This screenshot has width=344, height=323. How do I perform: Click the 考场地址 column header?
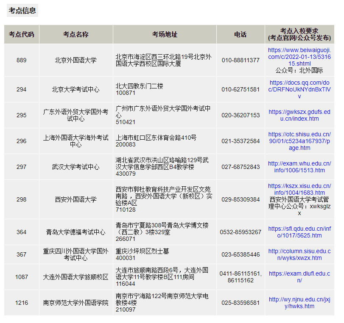(165, 34)
